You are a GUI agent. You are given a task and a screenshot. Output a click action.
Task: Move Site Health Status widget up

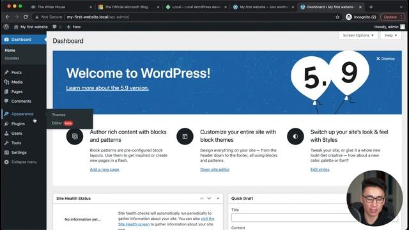point(202,199)
